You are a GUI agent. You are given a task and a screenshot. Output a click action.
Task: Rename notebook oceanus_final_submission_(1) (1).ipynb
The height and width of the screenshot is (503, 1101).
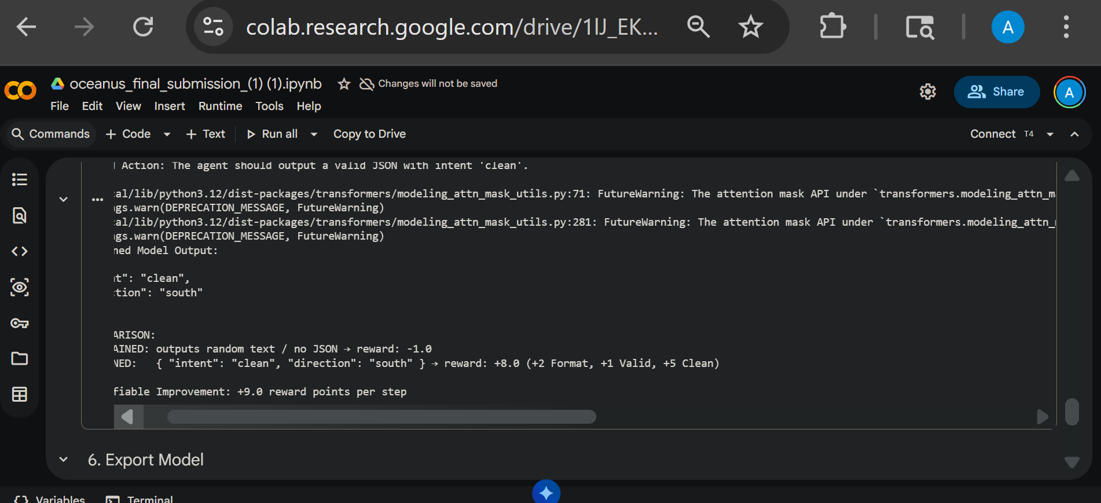(x=195, y=84)
